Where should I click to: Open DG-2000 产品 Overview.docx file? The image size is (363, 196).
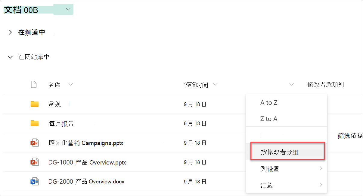click(x=86, y=182)
